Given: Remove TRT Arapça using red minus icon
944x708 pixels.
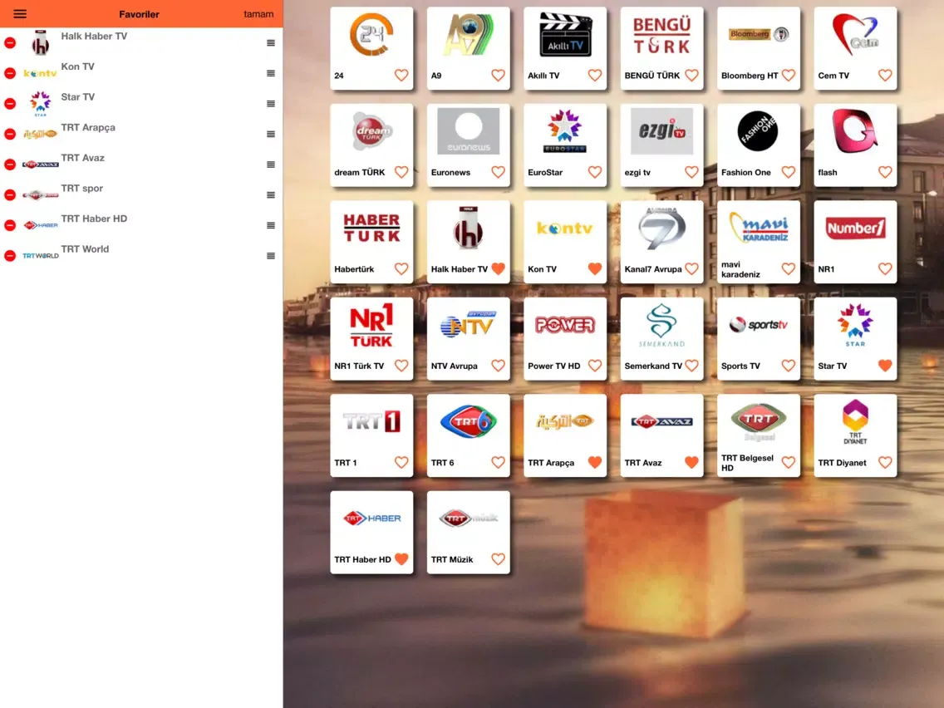Looking at the screenshot, I should [x=10, y=135].
